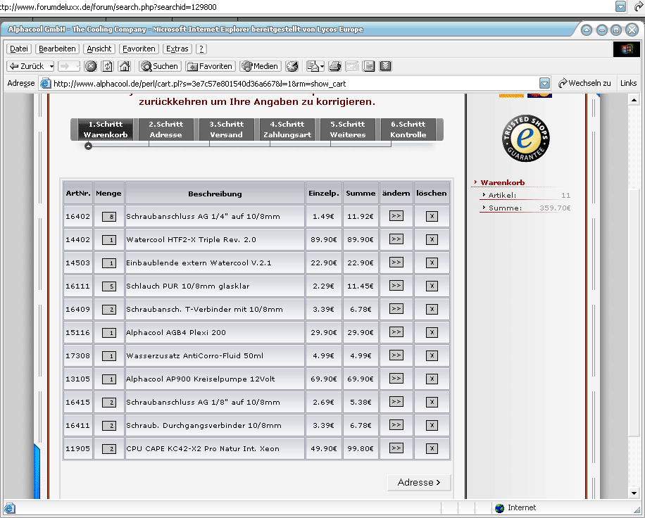645x518 pixels.
Task: Delete the T-Verbinder row
Action: click(432, 309)
